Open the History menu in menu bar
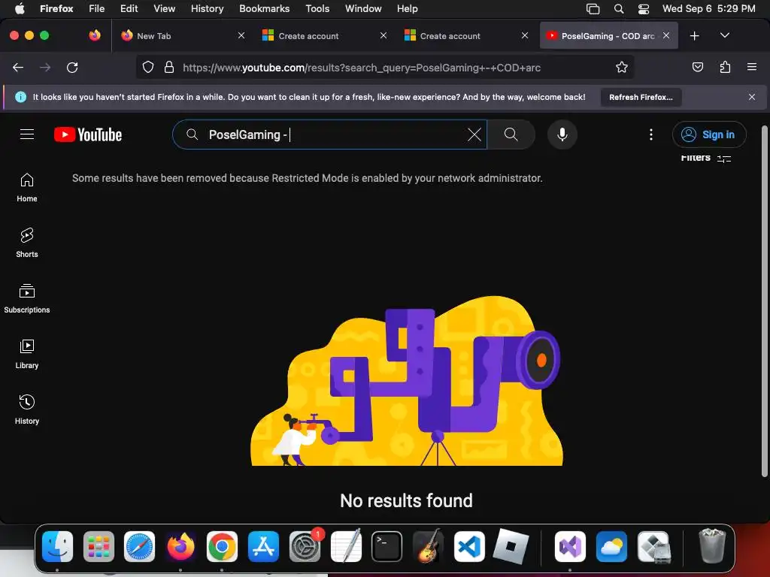Image resolution: width=770 pixels, height=577 pixels. tap(208, 9)
